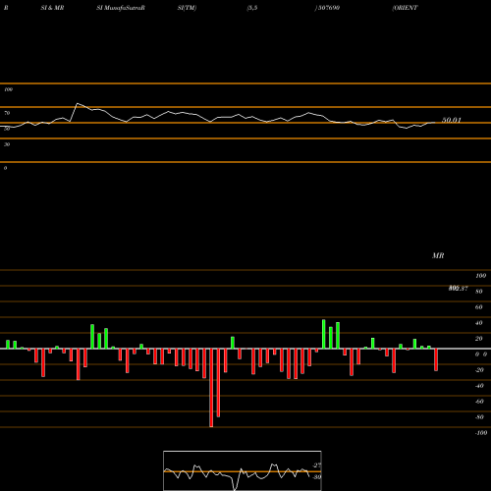The image size is (491, 491).
Task: Click the 'SI & MR' header text
Action: click(52, 8)
